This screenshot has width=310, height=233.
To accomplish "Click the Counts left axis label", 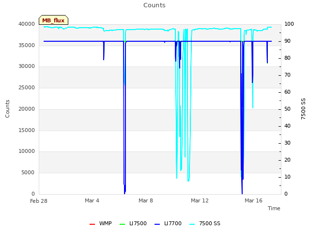I will [x=7, y=109].
